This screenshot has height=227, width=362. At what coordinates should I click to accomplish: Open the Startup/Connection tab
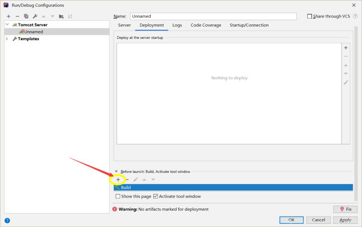249,25
